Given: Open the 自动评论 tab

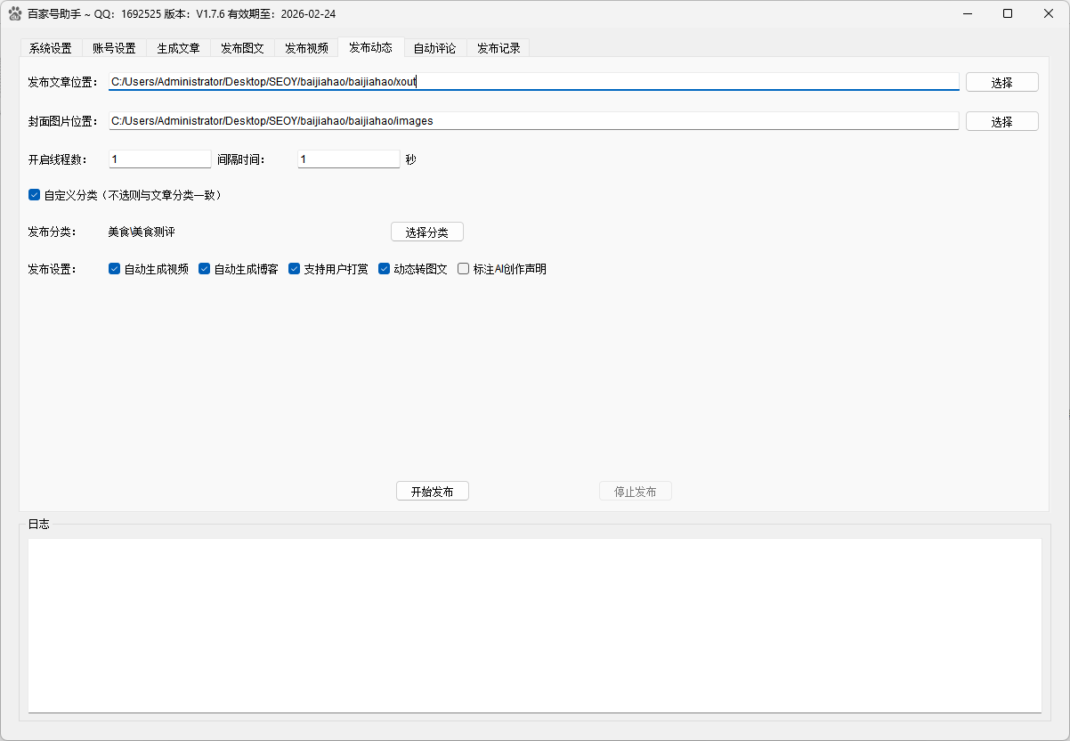Looking at the screenshot, I should pos(434,48).
